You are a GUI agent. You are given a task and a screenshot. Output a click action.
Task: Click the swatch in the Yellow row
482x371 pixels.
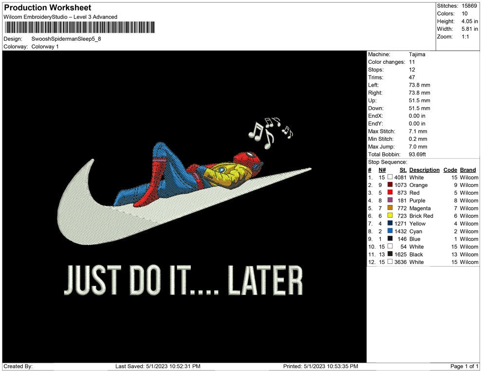click(390, 223)
